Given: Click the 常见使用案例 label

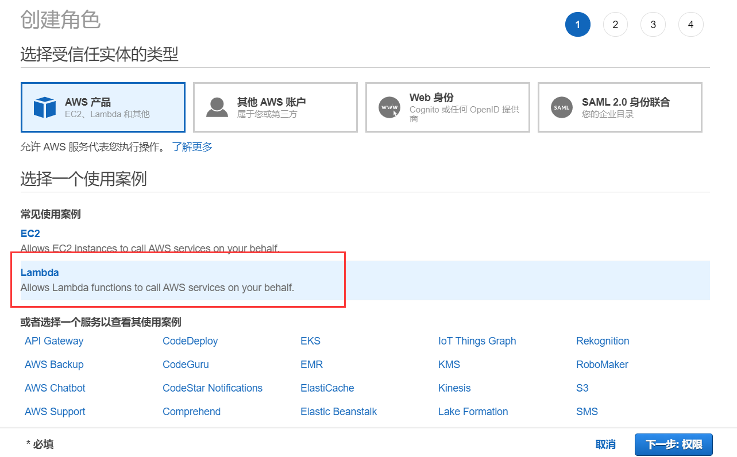Looking at the screenshot, I should point(51,214).
